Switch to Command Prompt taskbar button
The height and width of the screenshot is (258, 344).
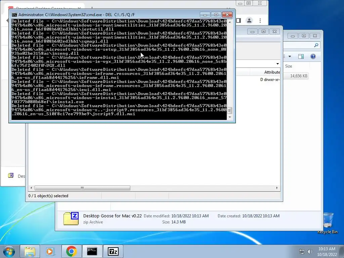92,251
